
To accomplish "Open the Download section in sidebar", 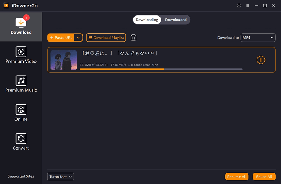I will 21,26.
